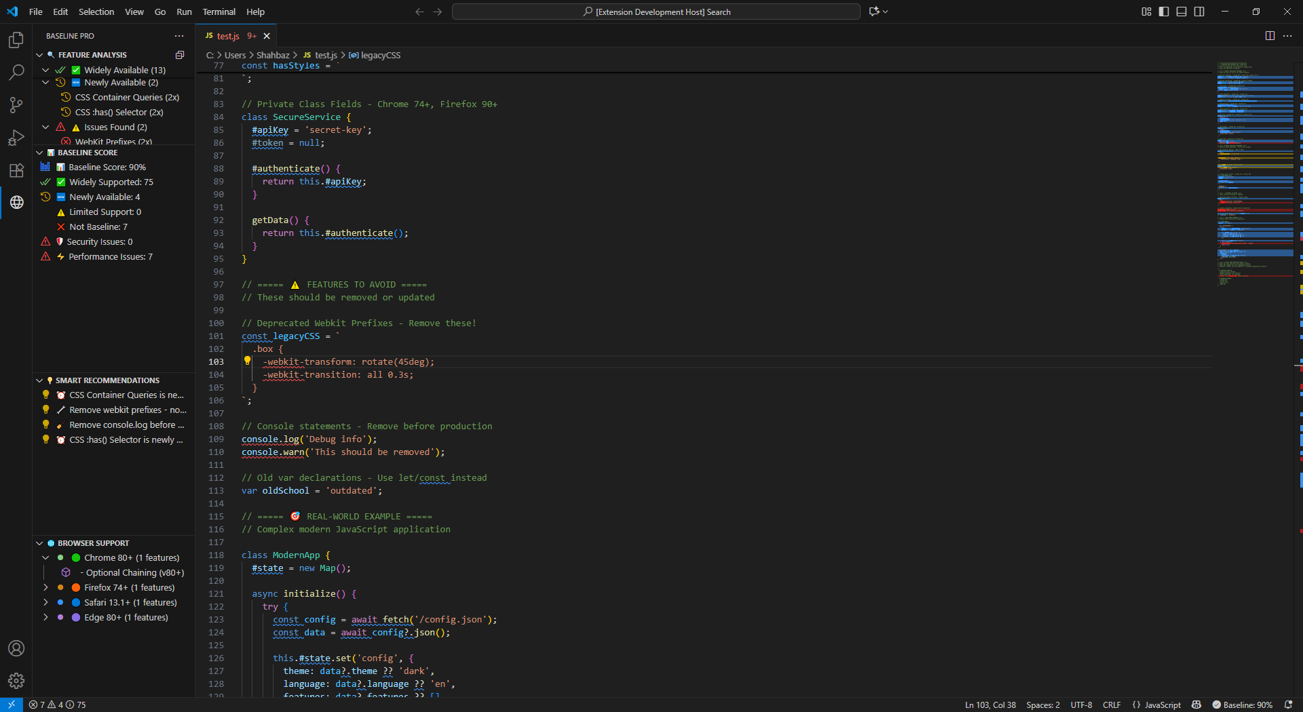The image size is (1303, 712).
Task: Open the Explorer view in activity bar
Action: [16, 41]
